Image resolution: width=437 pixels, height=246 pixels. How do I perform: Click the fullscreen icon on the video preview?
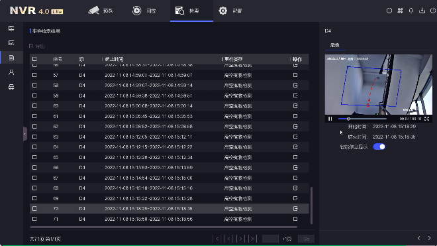[426, 119]
